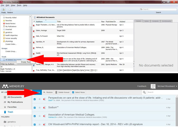Switch to the Notes tab

[x=146, y=21]
